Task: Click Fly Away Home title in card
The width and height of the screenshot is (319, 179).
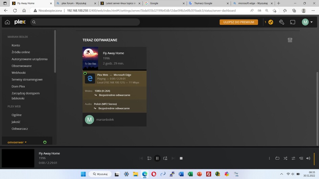Action: 113,53
